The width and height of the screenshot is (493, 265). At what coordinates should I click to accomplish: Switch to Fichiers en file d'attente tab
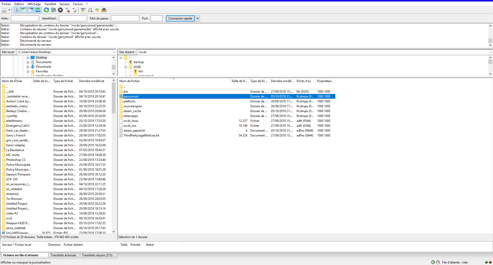click(x=25, y=255)
